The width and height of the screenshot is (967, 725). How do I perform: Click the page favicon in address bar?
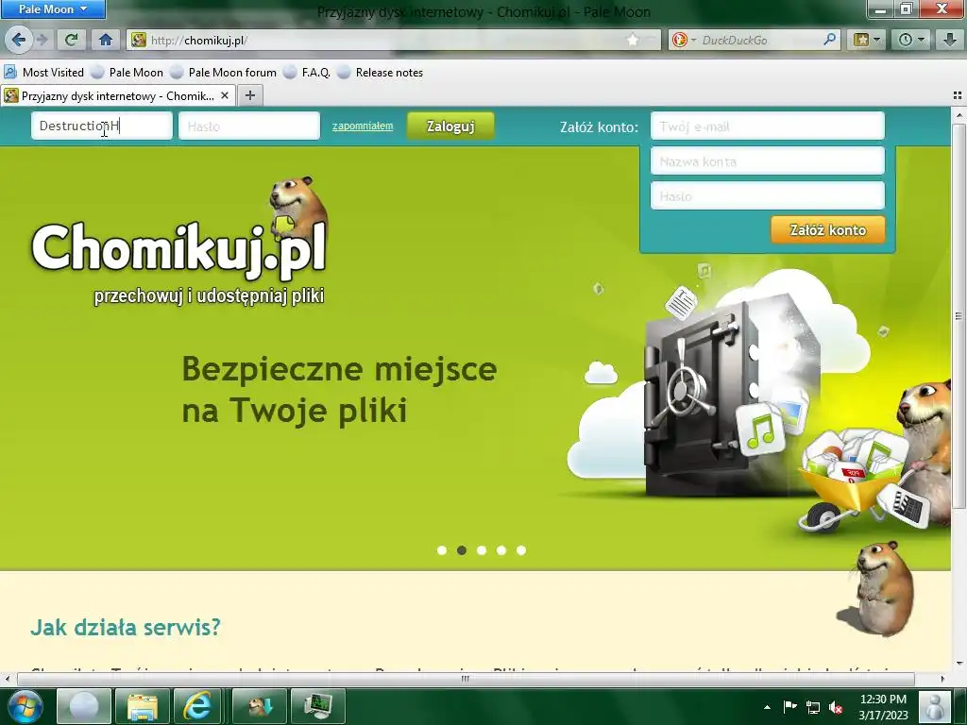[x=139, y=40]
